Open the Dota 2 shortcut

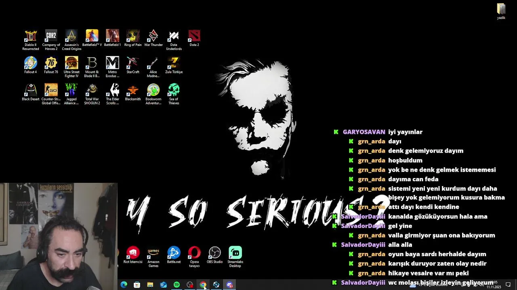point(194,38)
